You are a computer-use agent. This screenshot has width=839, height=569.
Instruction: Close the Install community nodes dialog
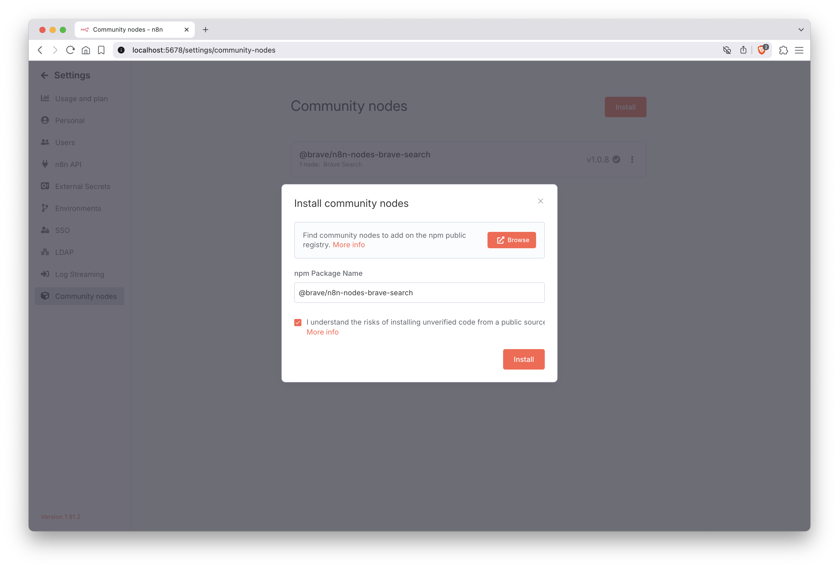tap(540, 201)
